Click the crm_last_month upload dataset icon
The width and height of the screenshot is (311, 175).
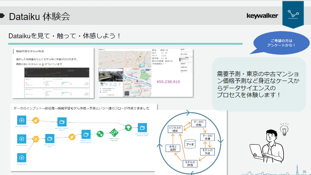(22, 158)
